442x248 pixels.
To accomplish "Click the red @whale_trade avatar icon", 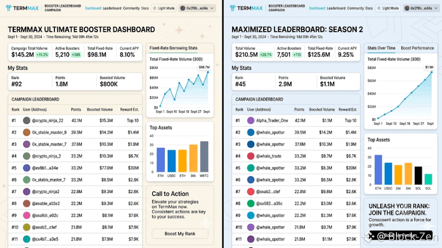I will pos(250,156).
